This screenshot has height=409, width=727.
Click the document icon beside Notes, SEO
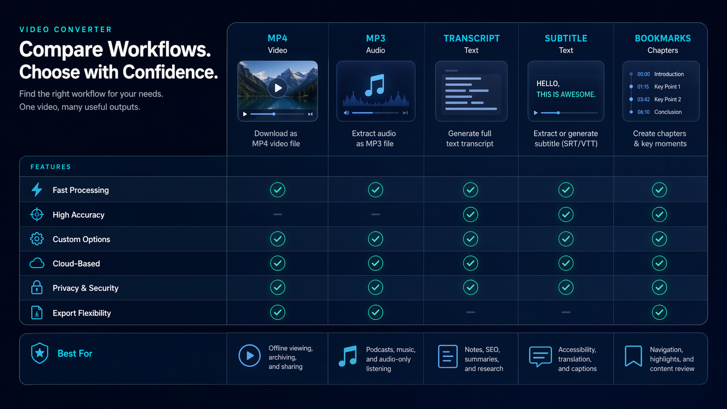pos(448,356)
